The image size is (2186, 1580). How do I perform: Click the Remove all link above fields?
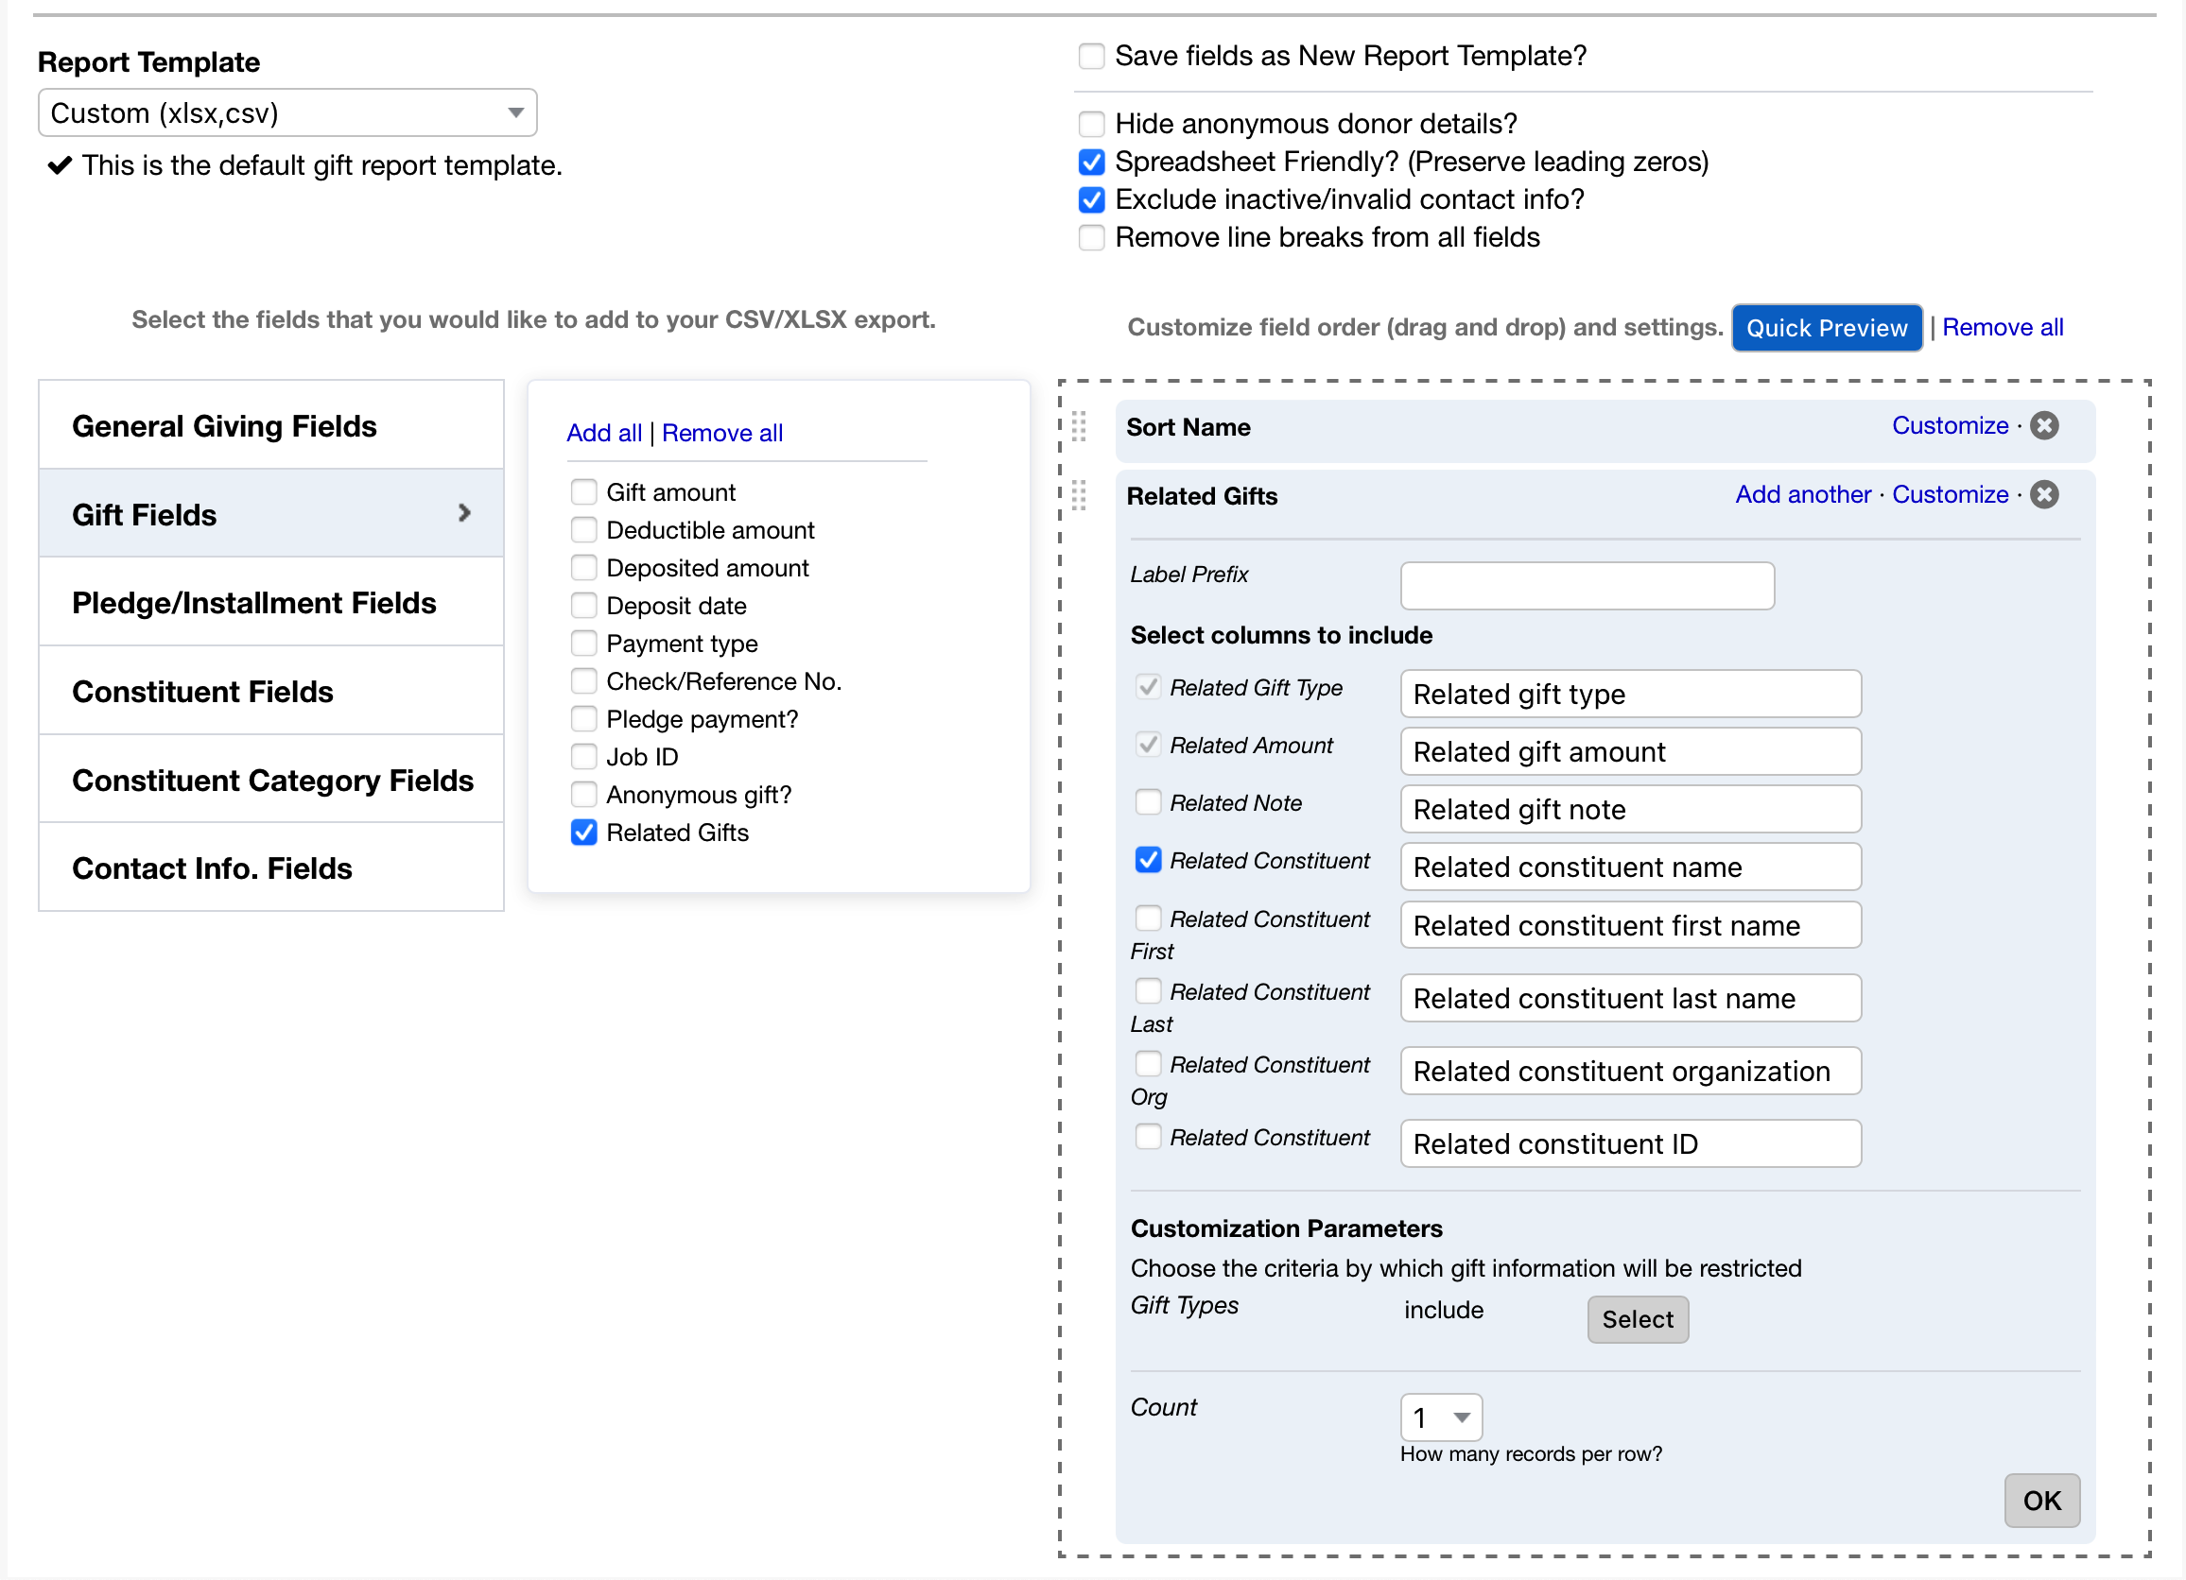pyautogui.click(x=722, y=433)
